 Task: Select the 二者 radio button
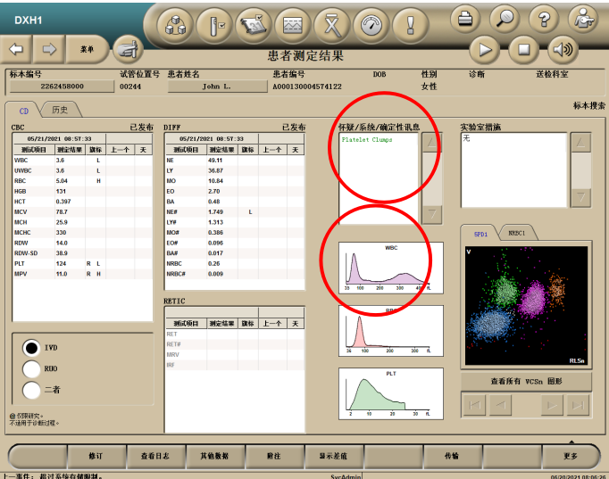tap(31, 390)
